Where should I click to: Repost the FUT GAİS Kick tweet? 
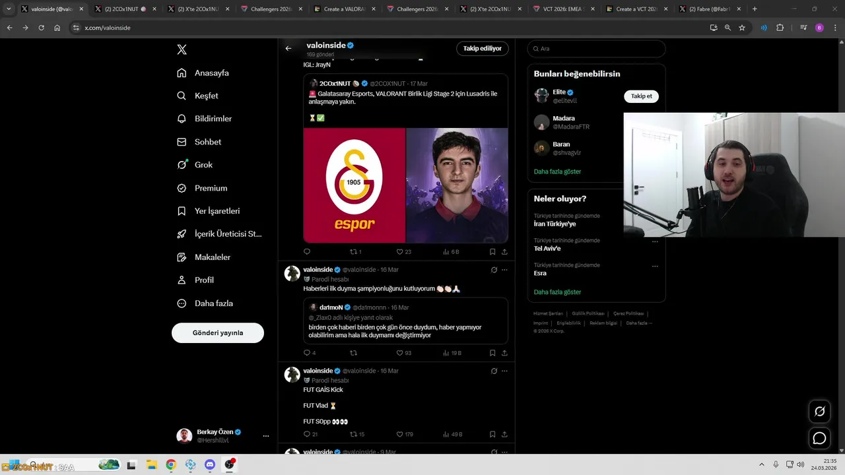(356, 434)
